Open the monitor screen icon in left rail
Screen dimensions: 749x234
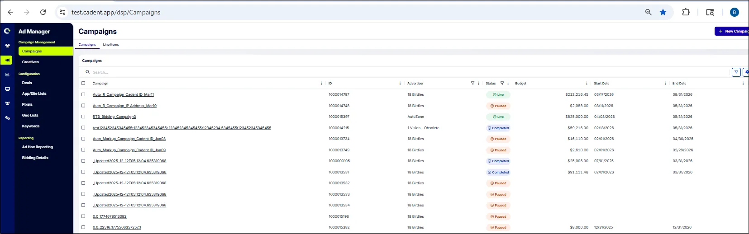[x=7, y=89]
